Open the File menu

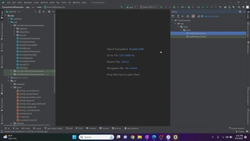tap(9, 2)
